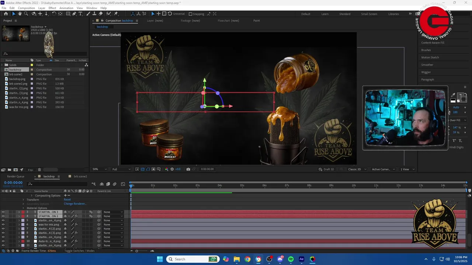Open the Classic 3D renderer dropdown

pos(357,169)
